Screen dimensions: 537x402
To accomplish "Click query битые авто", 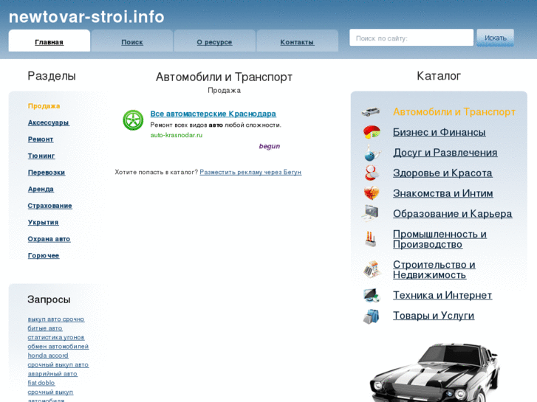I will coord(45,328).
